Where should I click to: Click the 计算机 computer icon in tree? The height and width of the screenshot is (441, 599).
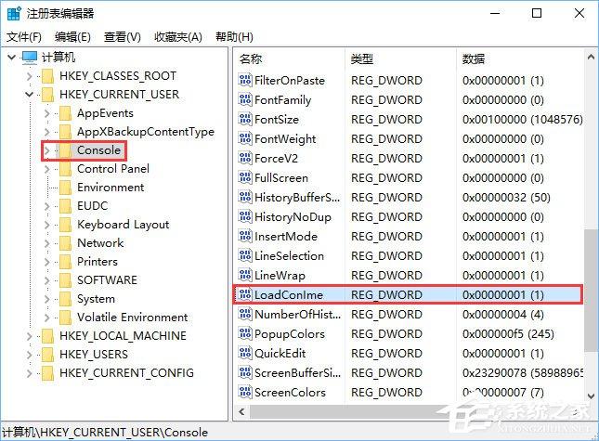[30, 58]
